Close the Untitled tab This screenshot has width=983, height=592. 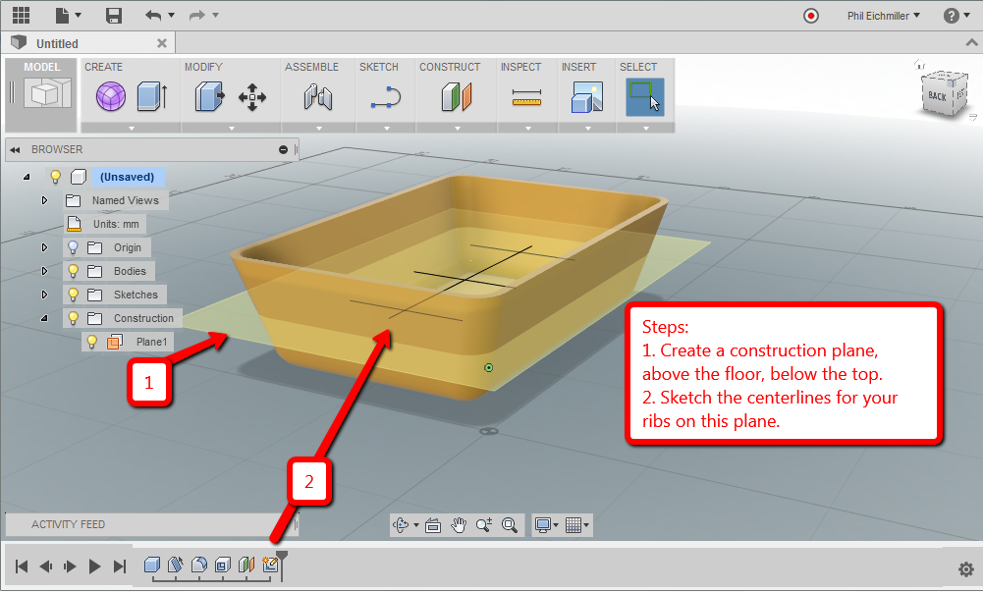[162, 43]
